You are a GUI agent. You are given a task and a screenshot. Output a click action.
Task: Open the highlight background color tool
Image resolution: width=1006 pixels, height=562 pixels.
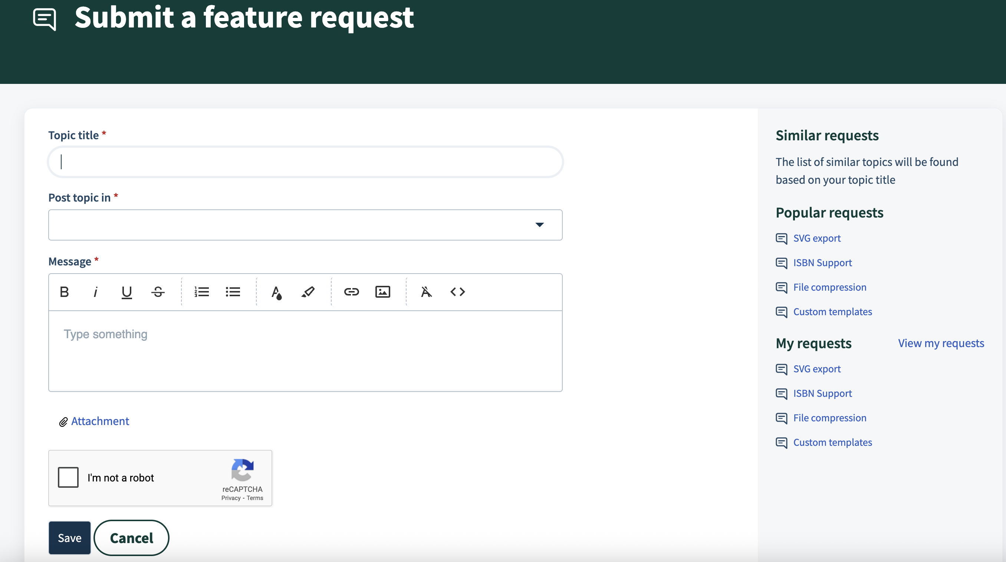point(308,292)
